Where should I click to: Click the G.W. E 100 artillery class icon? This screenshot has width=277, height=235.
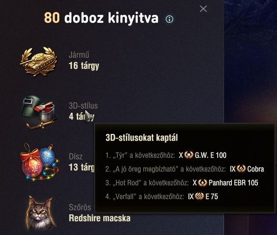(189, 155)
